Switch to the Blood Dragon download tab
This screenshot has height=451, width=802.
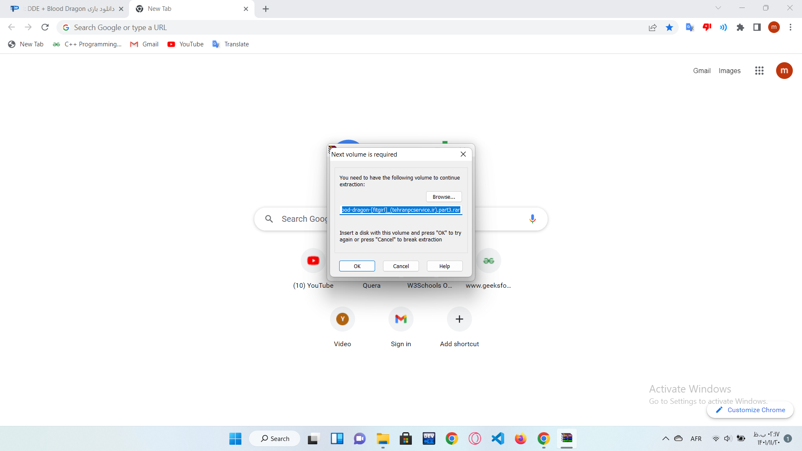coord(67,9)
